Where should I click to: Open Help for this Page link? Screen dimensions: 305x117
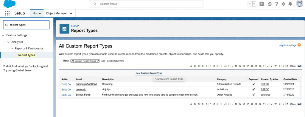[x=287, y=45]
